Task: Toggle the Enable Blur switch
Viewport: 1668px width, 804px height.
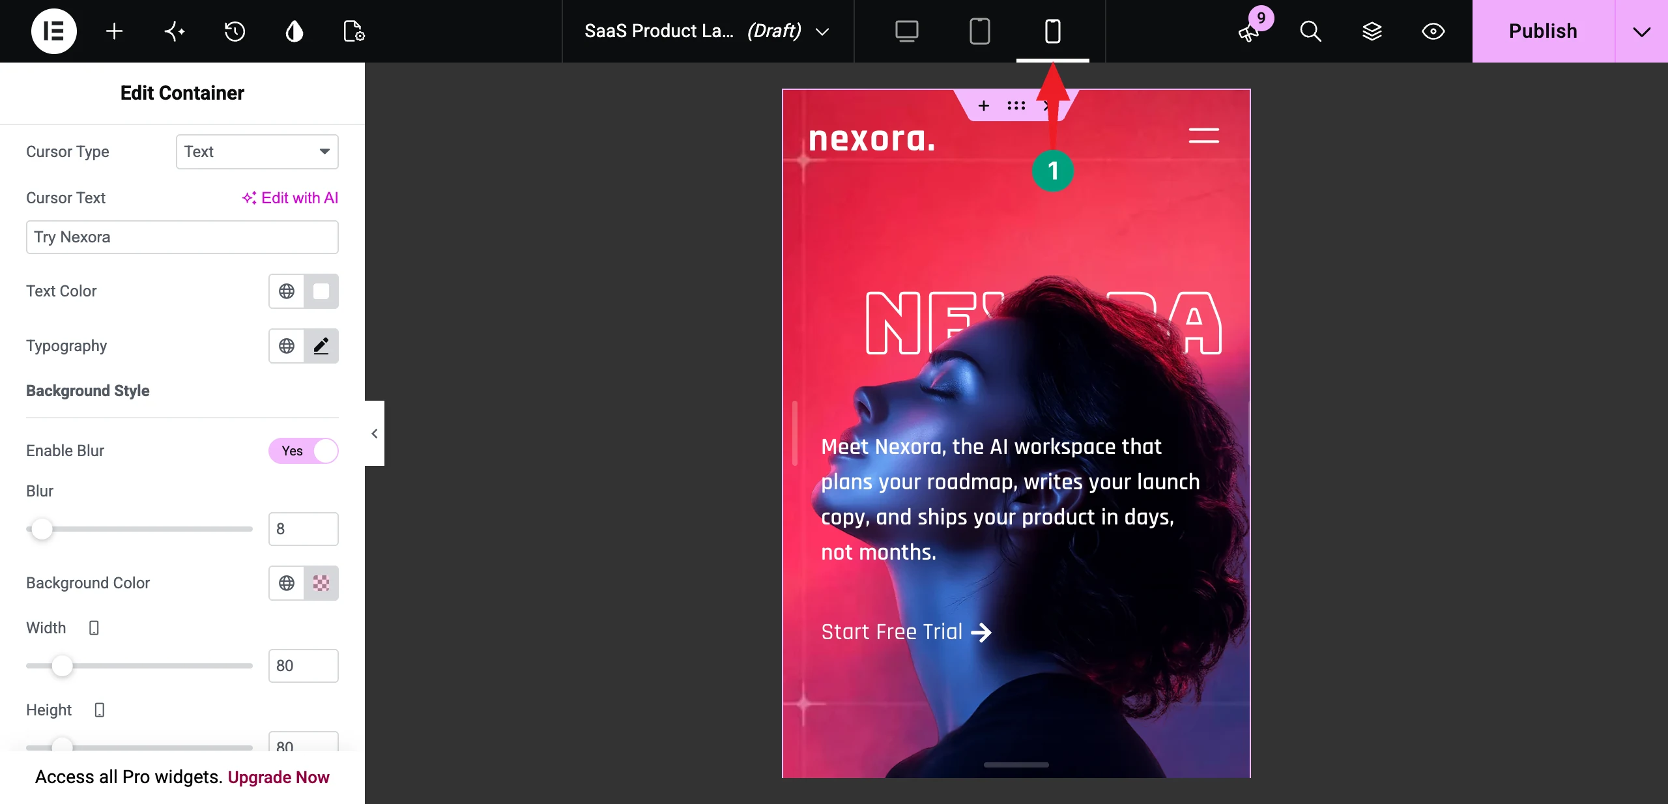Action: point(304,451)
